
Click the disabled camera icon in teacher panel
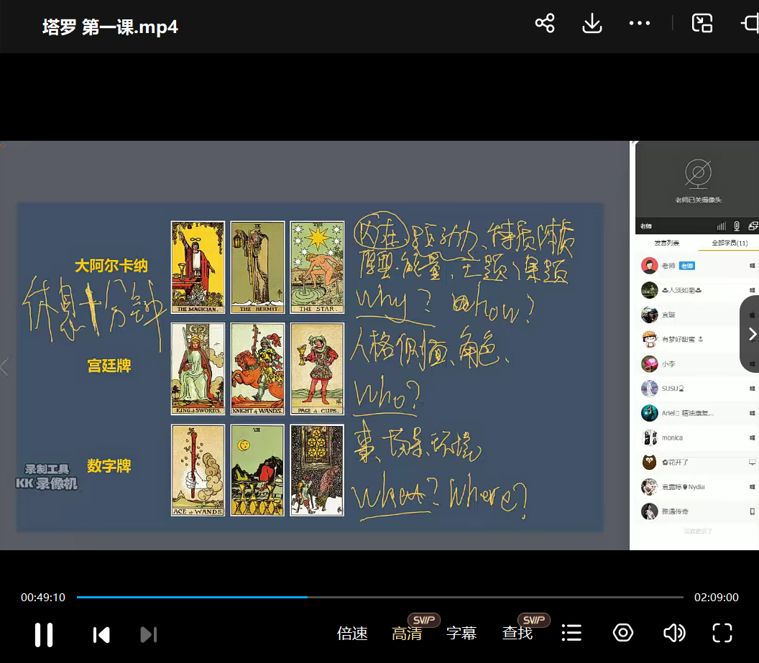[x=698, y=174]
